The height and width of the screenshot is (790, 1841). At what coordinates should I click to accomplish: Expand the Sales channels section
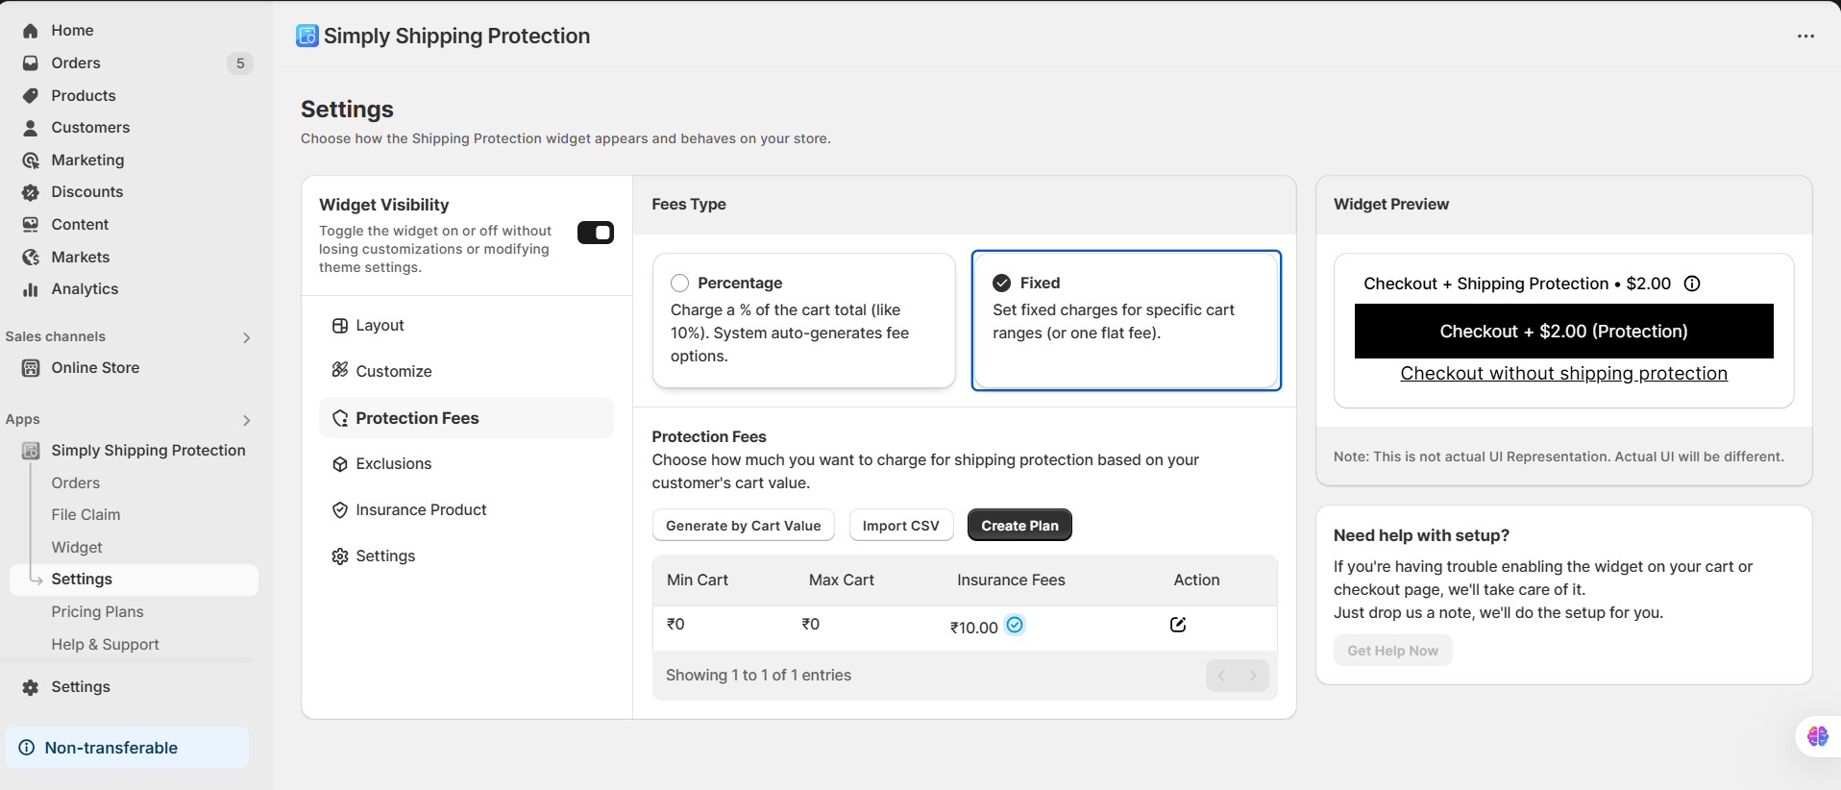click(247, 337)
